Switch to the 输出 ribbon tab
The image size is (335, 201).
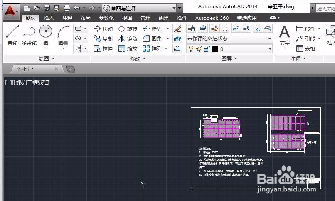(x=164, y=18)
